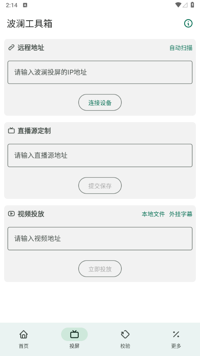Click the 立即投放 button
The height and width of the screenshot is (356, 200).
(100, 269)
